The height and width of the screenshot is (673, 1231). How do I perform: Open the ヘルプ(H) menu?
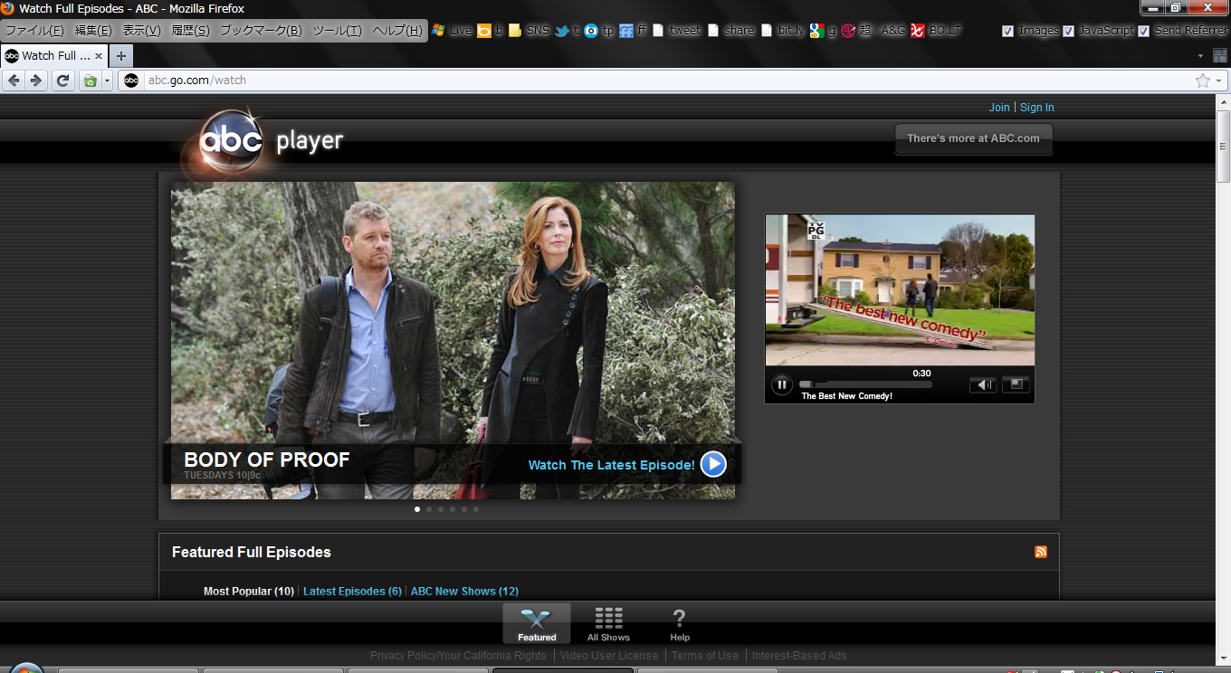(396, 31)
